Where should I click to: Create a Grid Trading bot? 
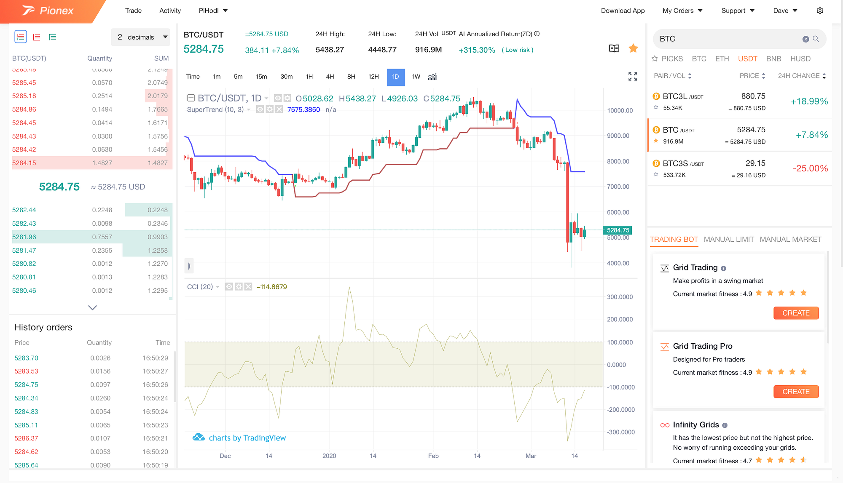(796, 313)
